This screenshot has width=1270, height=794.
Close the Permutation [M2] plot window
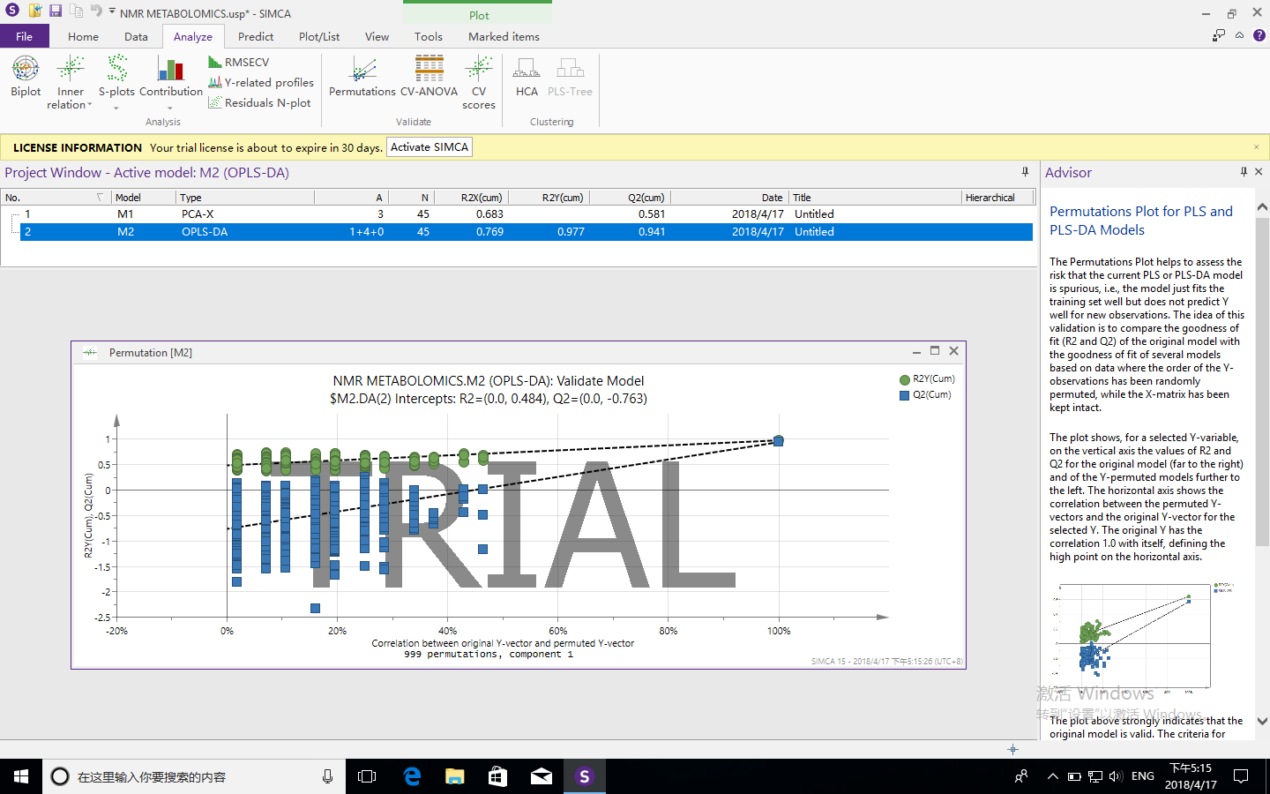click(x=953, y=351)
